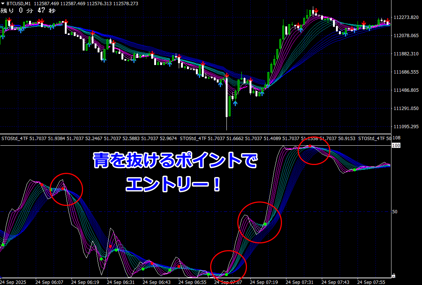Viewport: 422px width, 285px height.
Task: Click the 24 Sep 07:43 time label
Action: (x=336, y=282)
